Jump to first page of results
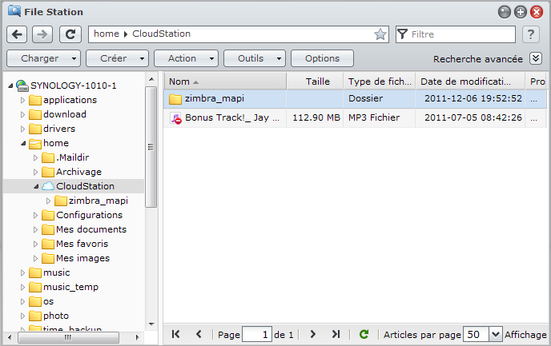Viewport: 551px width, 346px height. click(175, 335)
